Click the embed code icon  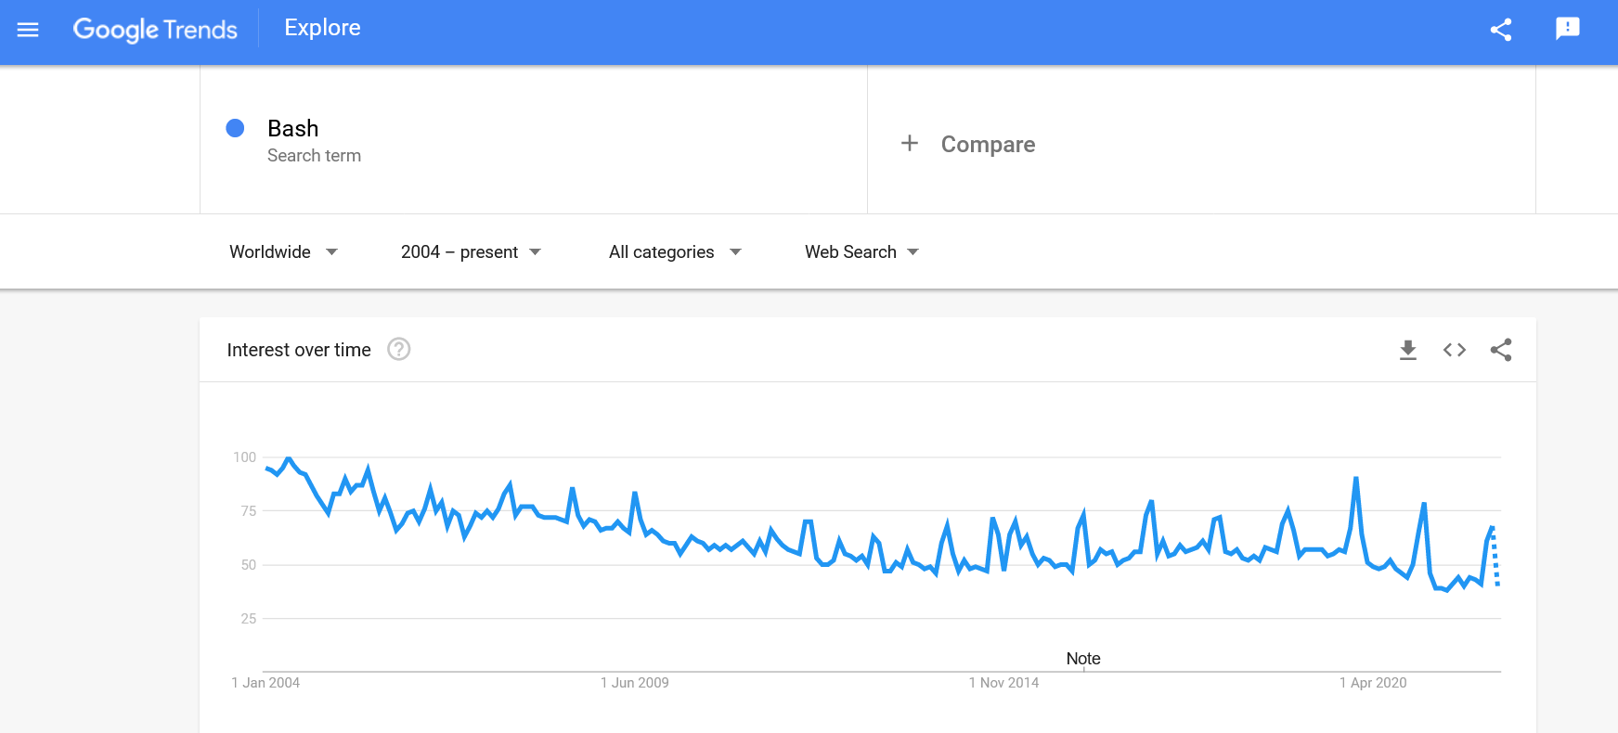[1454, 350]
